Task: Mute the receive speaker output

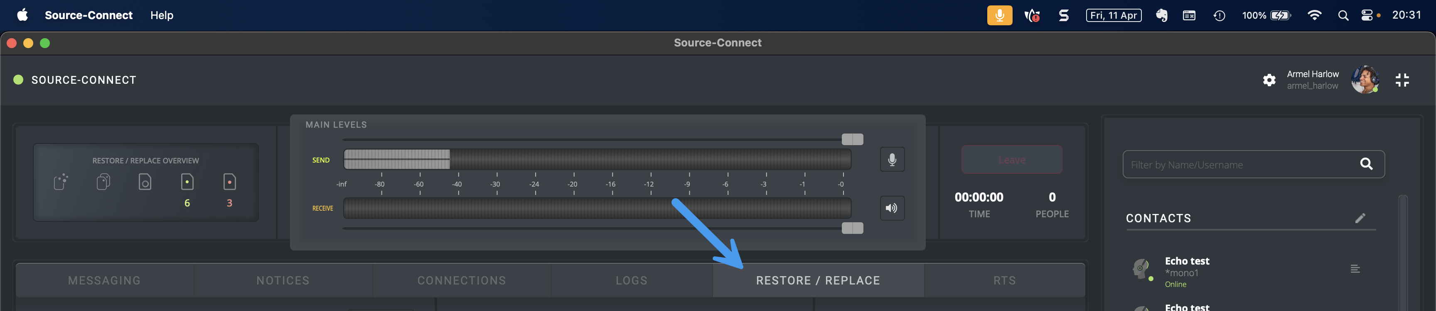Action: 892,208
